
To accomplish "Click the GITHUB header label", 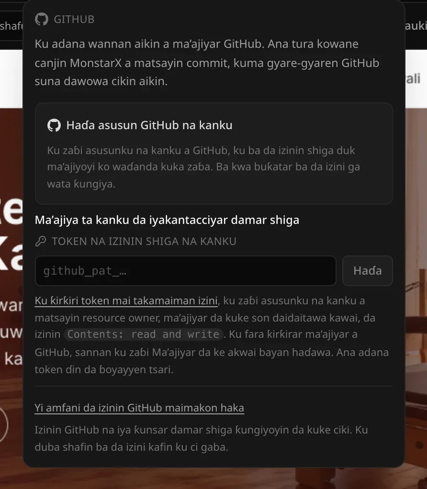I will pyautogui.click(x=74, y=19).
